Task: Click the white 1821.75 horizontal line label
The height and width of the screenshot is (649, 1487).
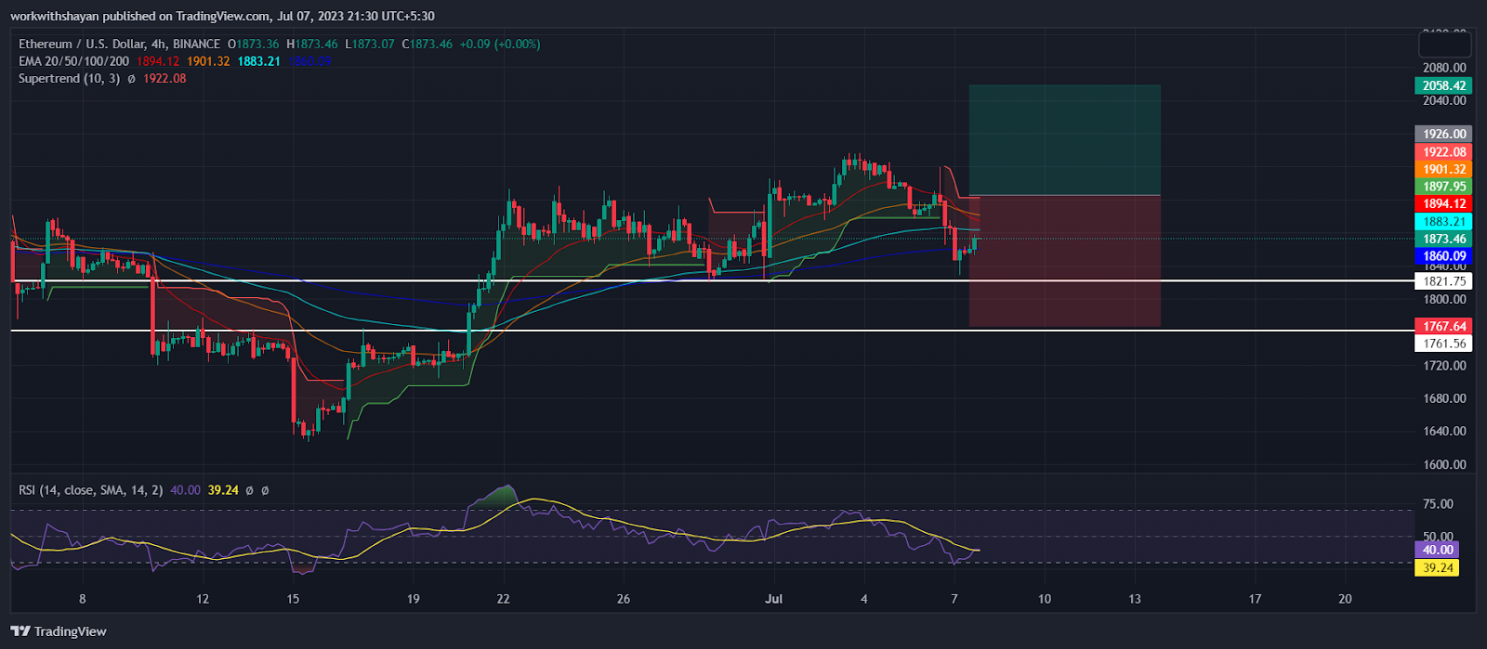Action: pos(1444,281)
